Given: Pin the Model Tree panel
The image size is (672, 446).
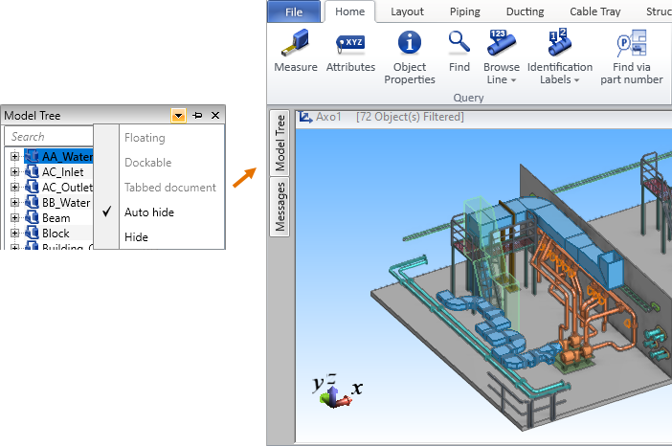Looking at the screenshot, I should 197,115.
